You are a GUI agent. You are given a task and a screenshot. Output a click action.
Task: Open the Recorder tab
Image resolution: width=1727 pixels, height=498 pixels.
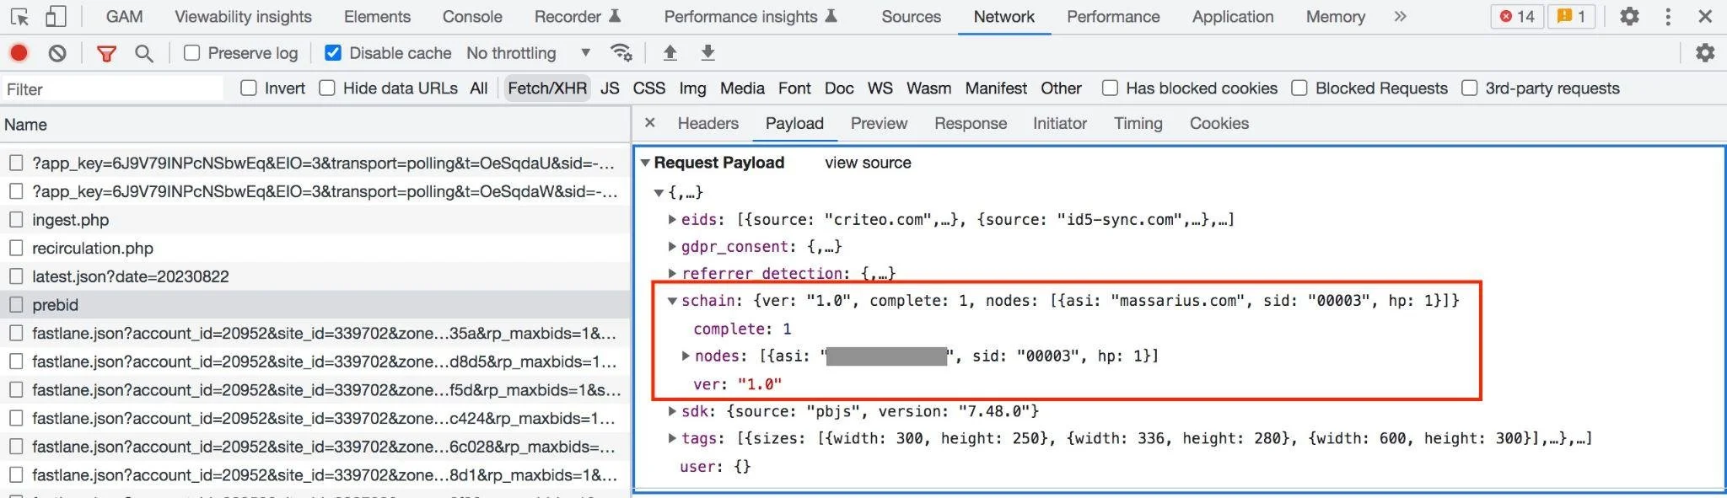coord(578,16)
